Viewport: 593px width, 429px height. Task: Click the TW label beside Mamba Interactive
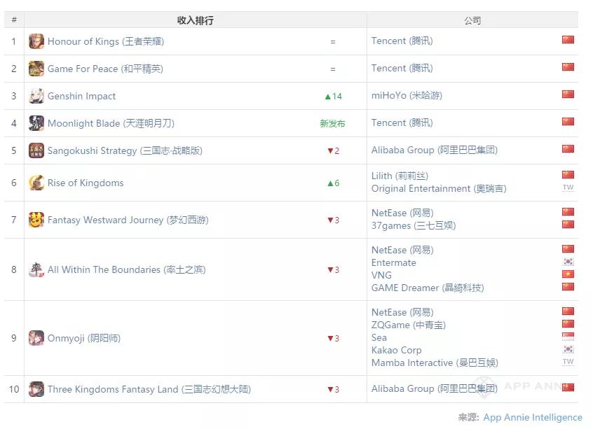tap(568, 362)
